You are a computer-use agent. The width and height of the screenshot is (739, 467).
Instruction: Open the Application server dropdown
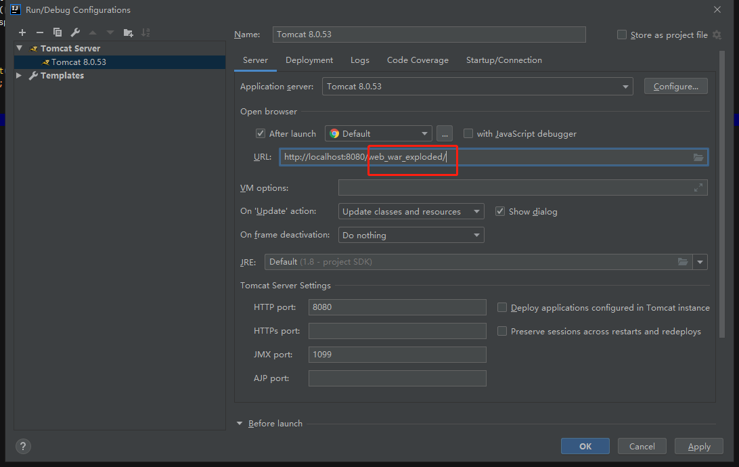click(477, 86)
